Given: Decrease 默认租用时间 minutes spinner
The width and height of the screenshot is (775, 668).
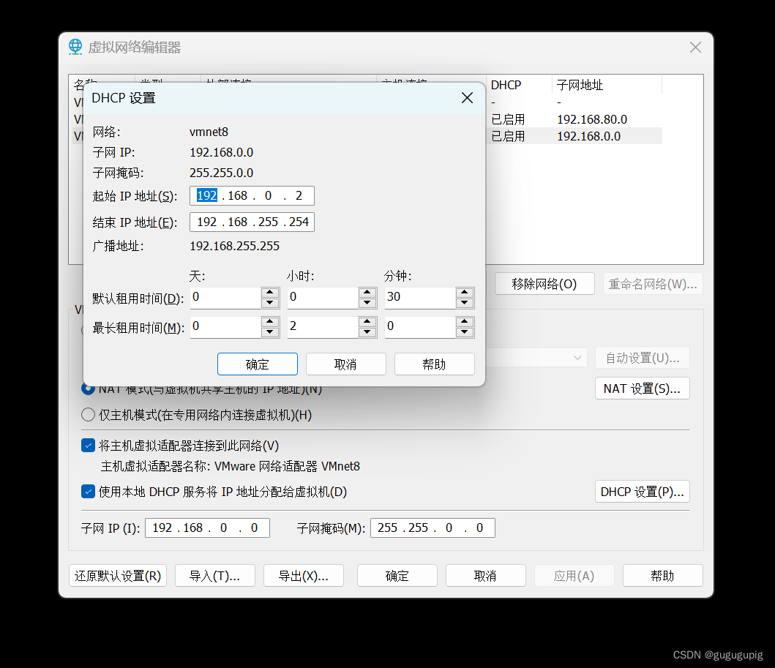Looking at the screenshot, I should pyautogui.click(x=465, y=303).
